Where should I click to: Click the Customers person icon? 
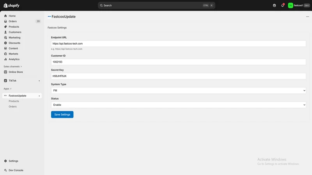point(5,32)
